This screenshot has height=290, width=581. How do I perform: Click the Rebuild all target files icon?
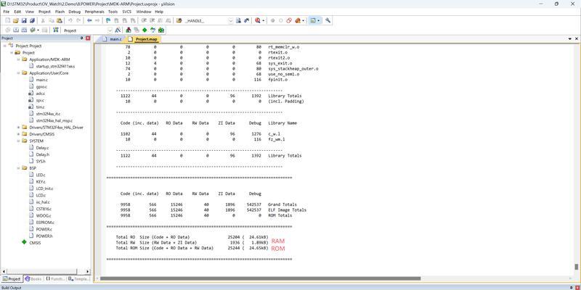pos(24,30)
